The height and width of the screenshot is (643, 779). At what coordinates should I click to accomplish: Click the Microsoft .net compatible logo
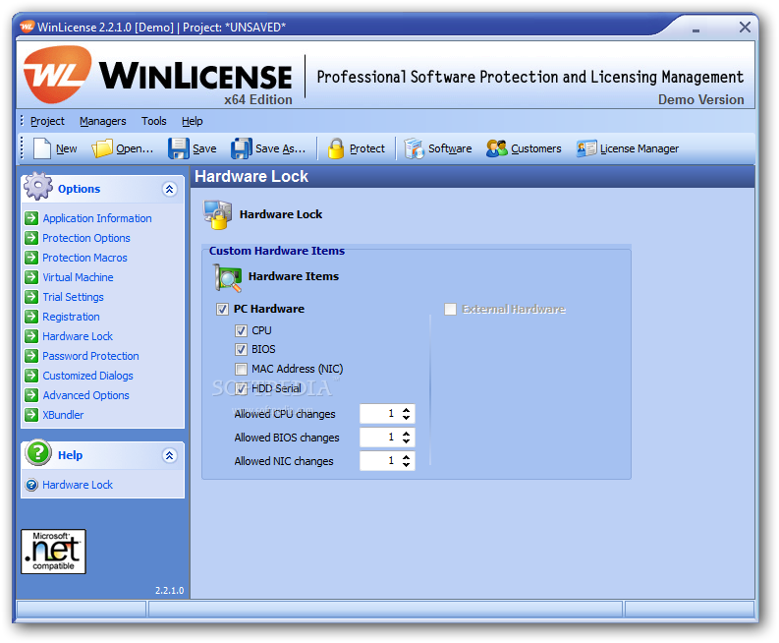point(53,552)
